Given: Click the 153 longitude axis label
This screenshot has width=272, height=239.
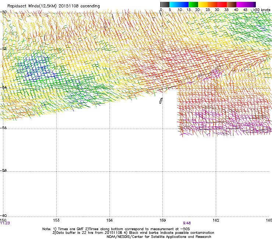Looking at the screenshot, I should click(x=56, y=220).
